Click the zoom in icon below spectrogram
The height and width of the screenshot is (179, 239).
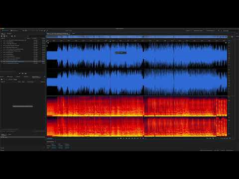[x=208, y=138]
